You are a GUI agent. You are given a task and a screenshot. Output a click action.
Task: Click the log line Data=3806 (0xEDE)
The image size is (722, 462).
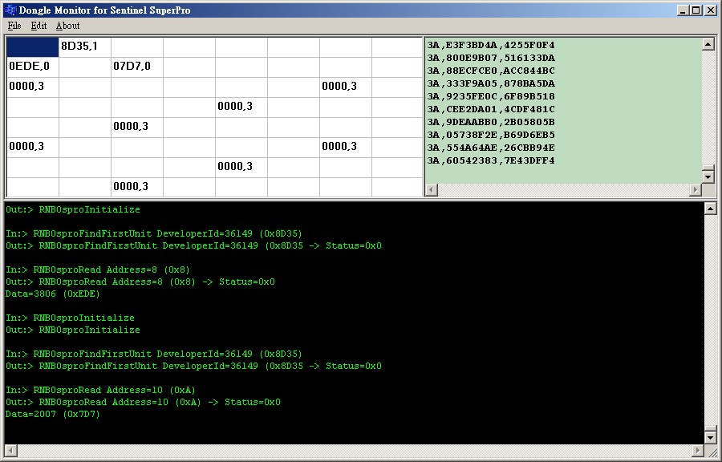[52, 294]
